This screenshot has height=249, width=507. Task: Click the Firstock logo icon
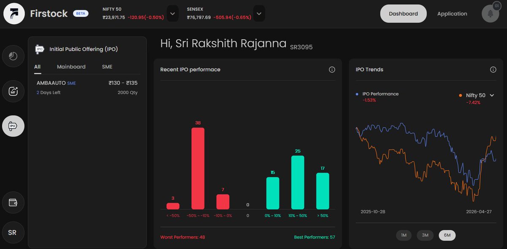pyautogui.click(x=14, y=14)
